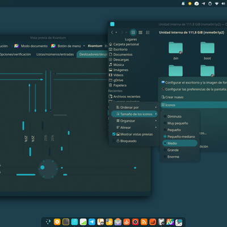The width and height of the screenshot is (227, 227).
Task: Expand Tamaño de los iconos submenu
Action: pos(134,114)
